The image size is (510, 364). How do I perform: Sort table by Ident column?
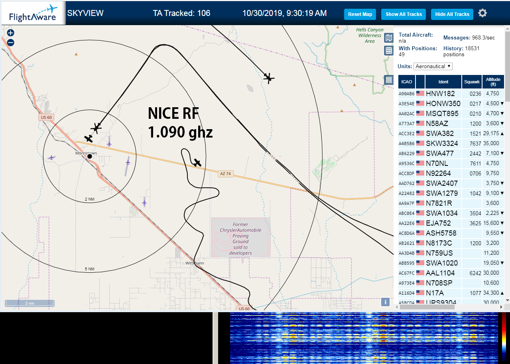(x=443, y=82)
